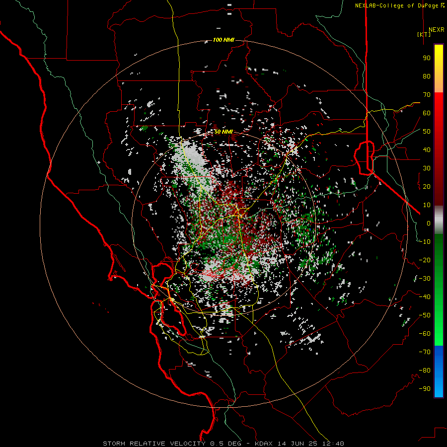Click the 90 value on the velocity scale
This screenshot has width=447, height=447.
pos(427,58)
